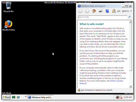Image resolution: width=136 pixels, height=102 pixels.
Task: Click the Forward arrow in Help window
Action: (x=87, y=11)
